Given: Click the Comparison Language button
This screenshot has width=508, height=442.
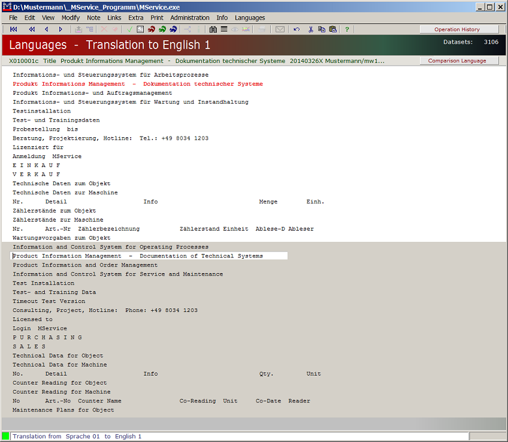Looking at the screenshot, I should click(457, 60).
